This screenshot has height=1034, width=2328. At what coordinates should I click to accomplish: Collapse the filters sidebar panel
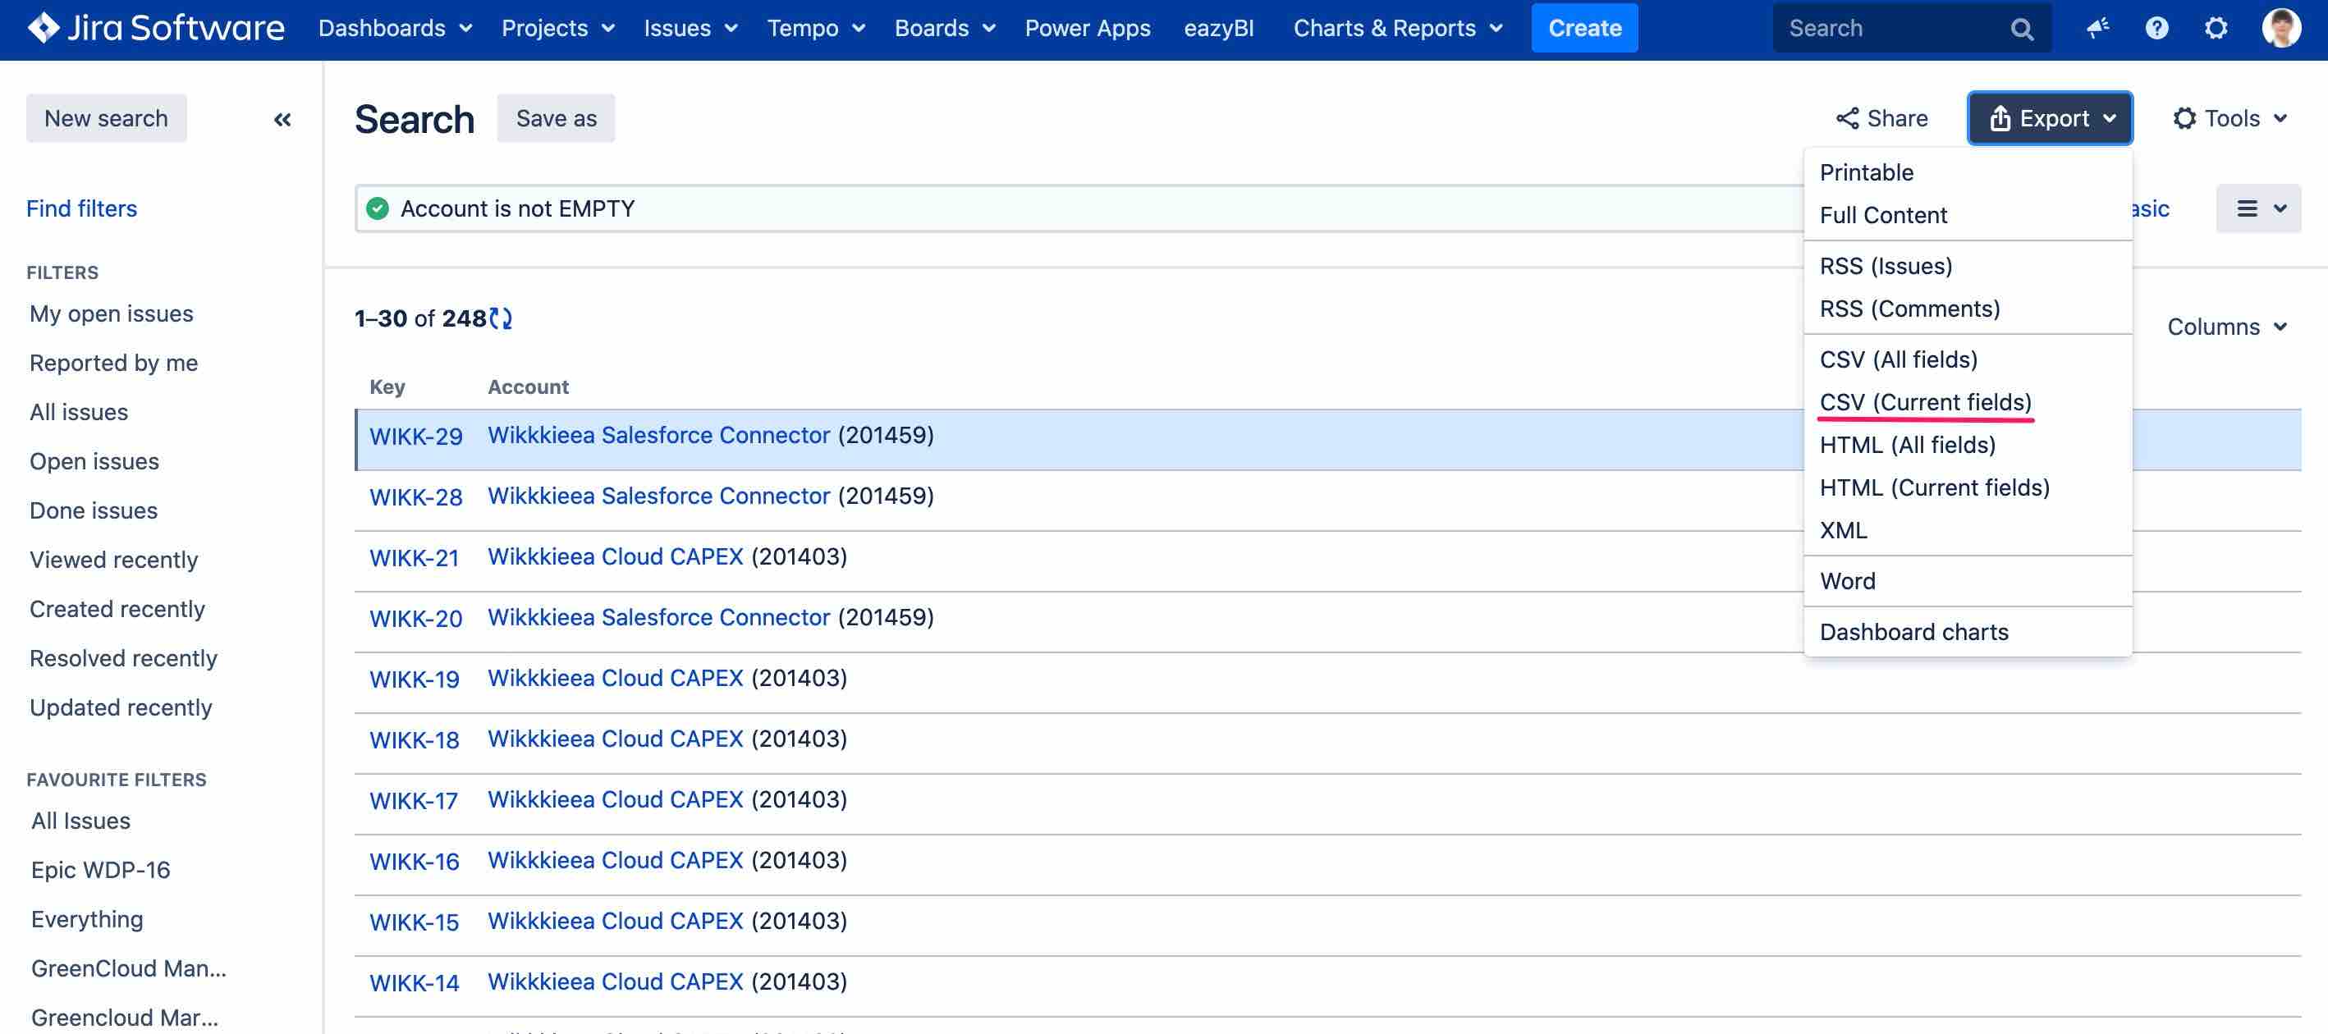click(x=282, y=119)
